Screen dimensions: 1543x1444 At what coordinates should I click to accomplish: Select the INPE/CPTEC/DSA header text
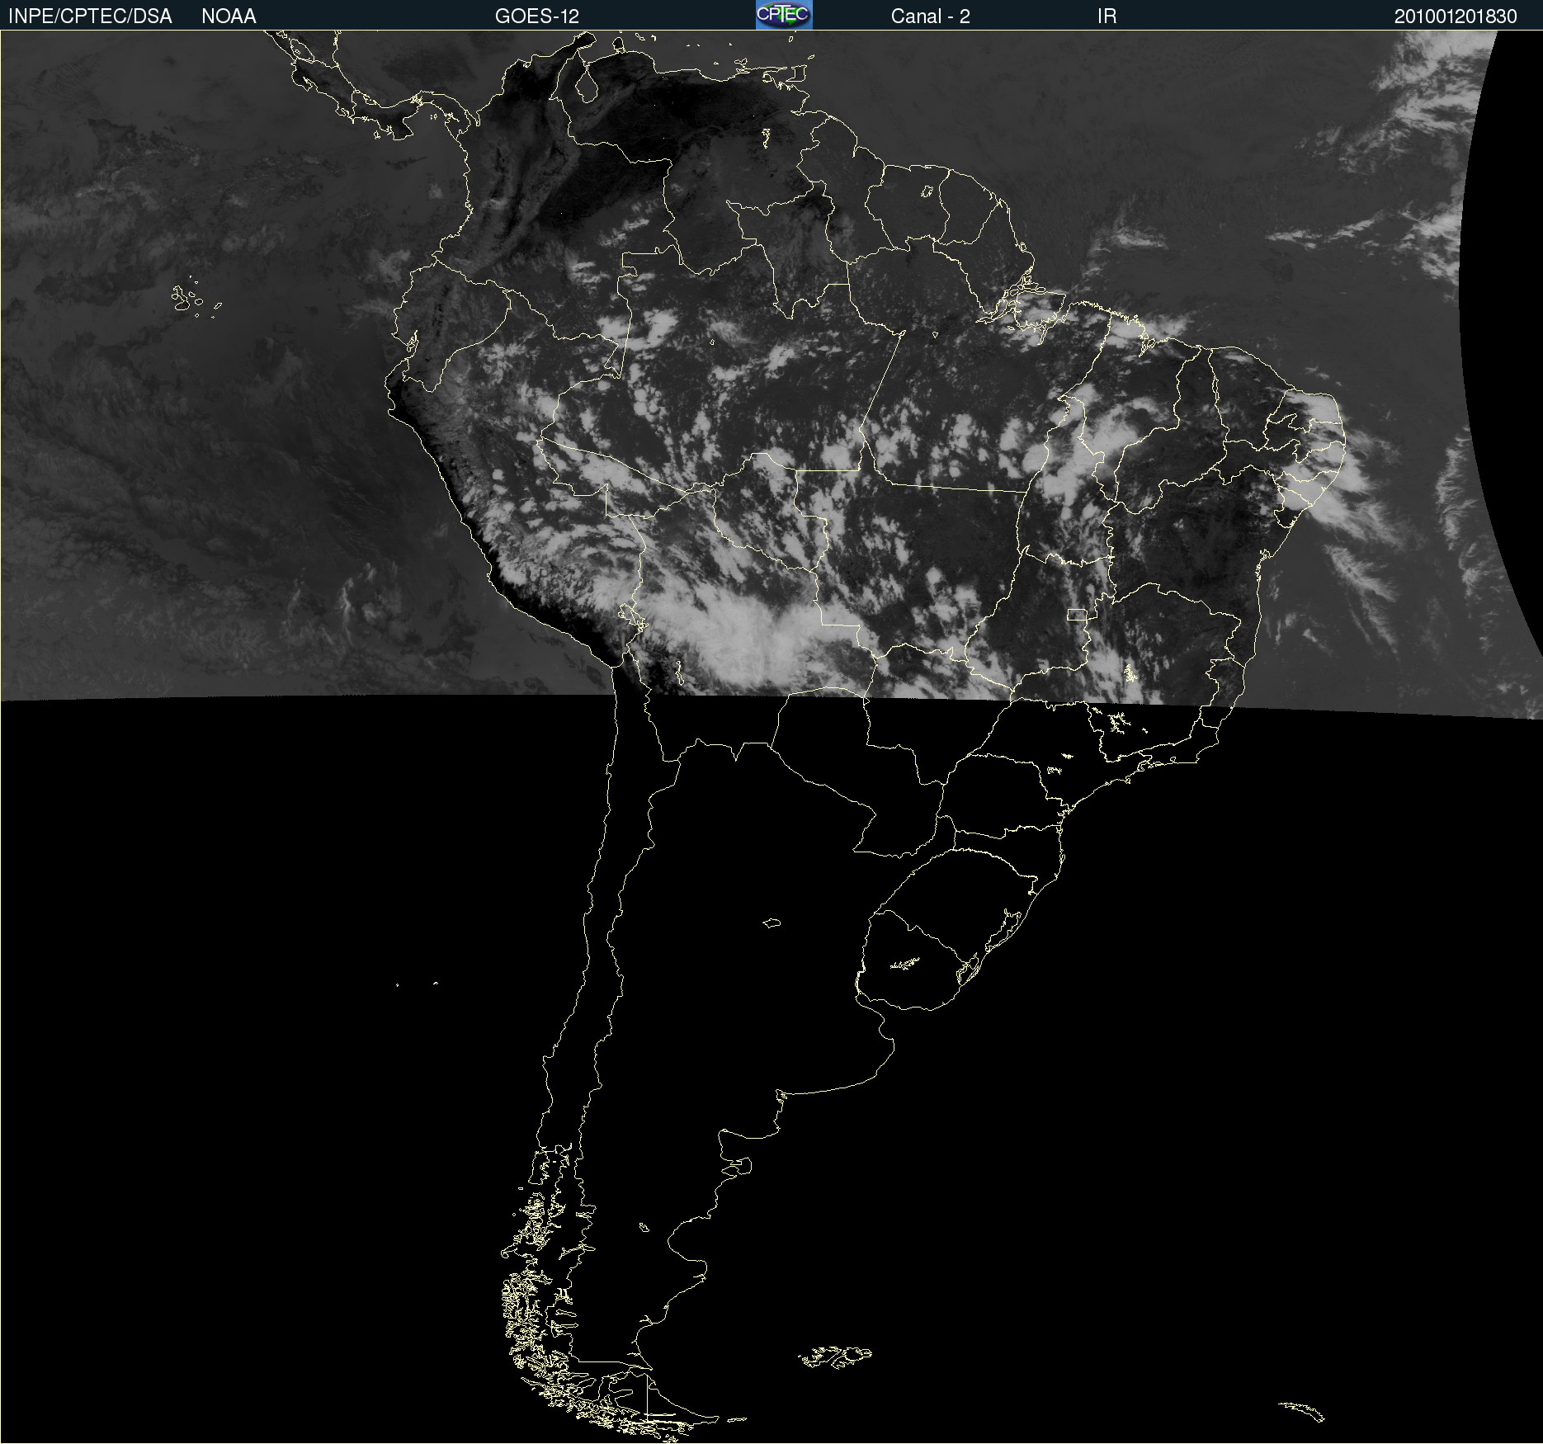pos(90,17)
